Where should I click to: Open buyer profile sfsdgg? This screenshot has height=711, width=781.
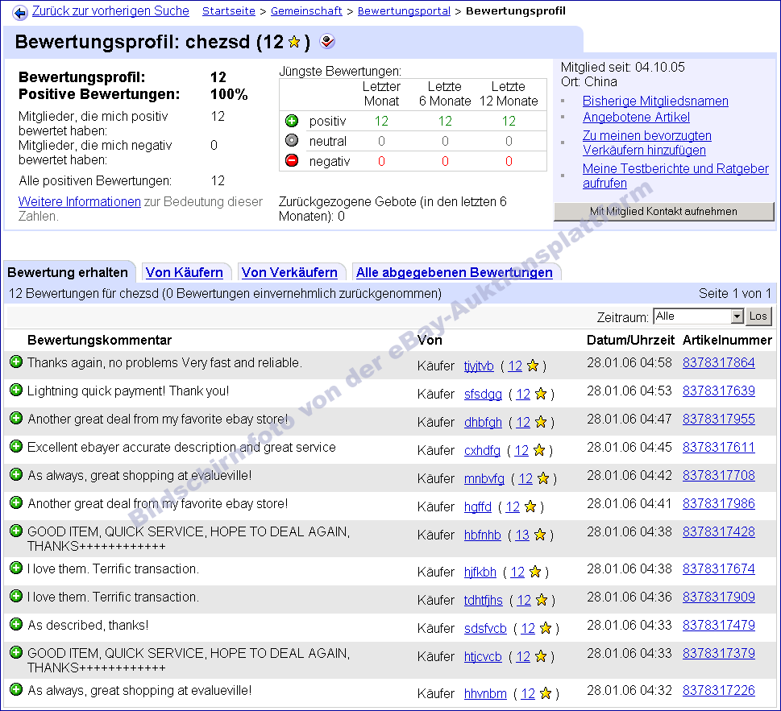click(483, 394)
